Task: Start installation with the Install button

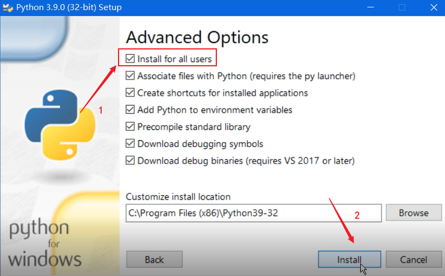Action: tap(349, 259)
